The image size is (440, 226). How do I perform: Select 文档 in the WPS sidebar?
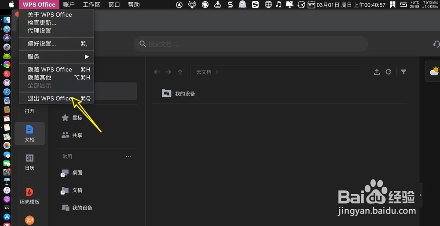[x=29, y=133]
